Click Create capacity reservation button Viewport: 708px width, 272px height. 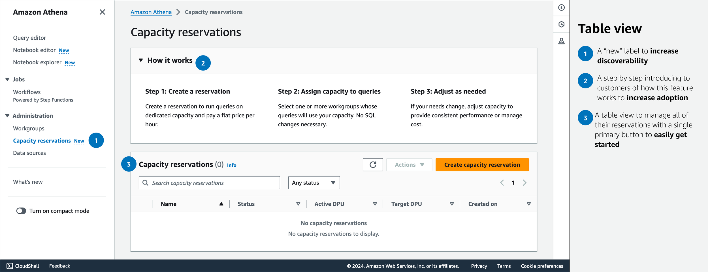[x=482, y=165]
